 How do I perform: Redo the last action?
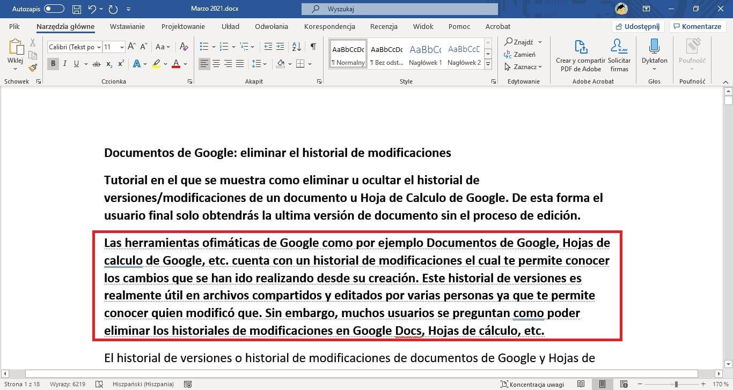click(x=113, y=9)
